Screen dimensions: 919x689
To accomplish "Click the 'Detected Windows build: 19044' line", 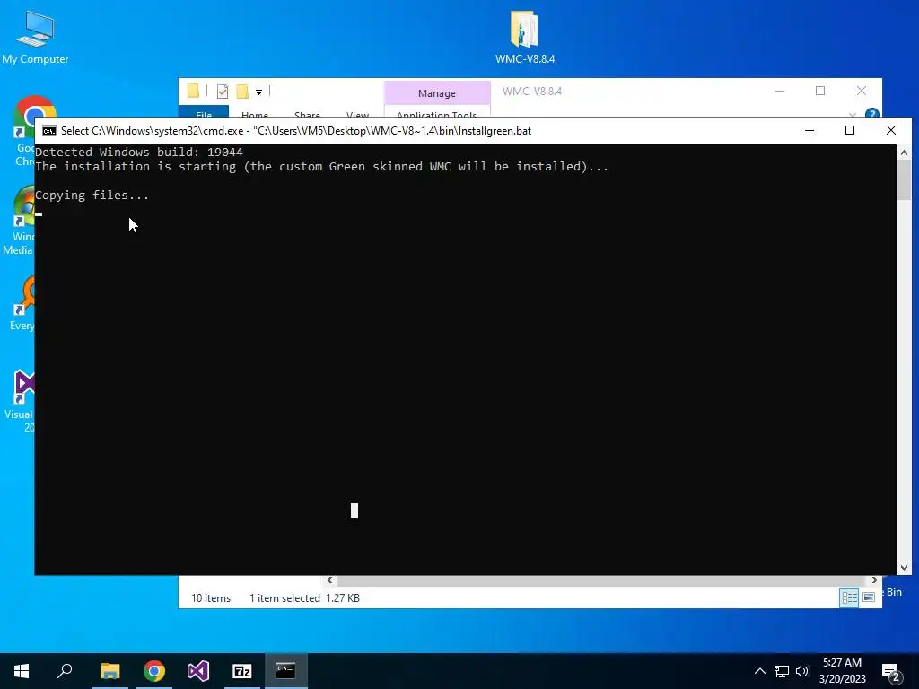I will 139,152.
